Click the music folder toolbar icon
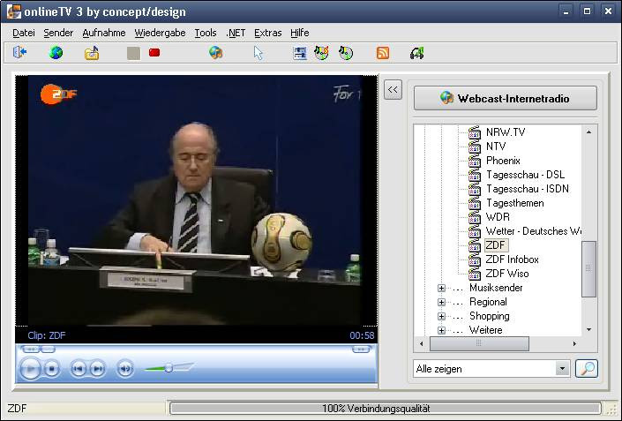The height and width of the screenshot is (421, 622). [92, 53]
